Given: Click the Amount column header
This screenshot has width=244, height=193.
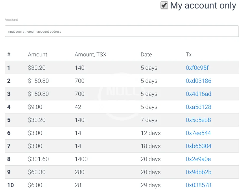Looking at the screenshot, I should coord(37,54).
